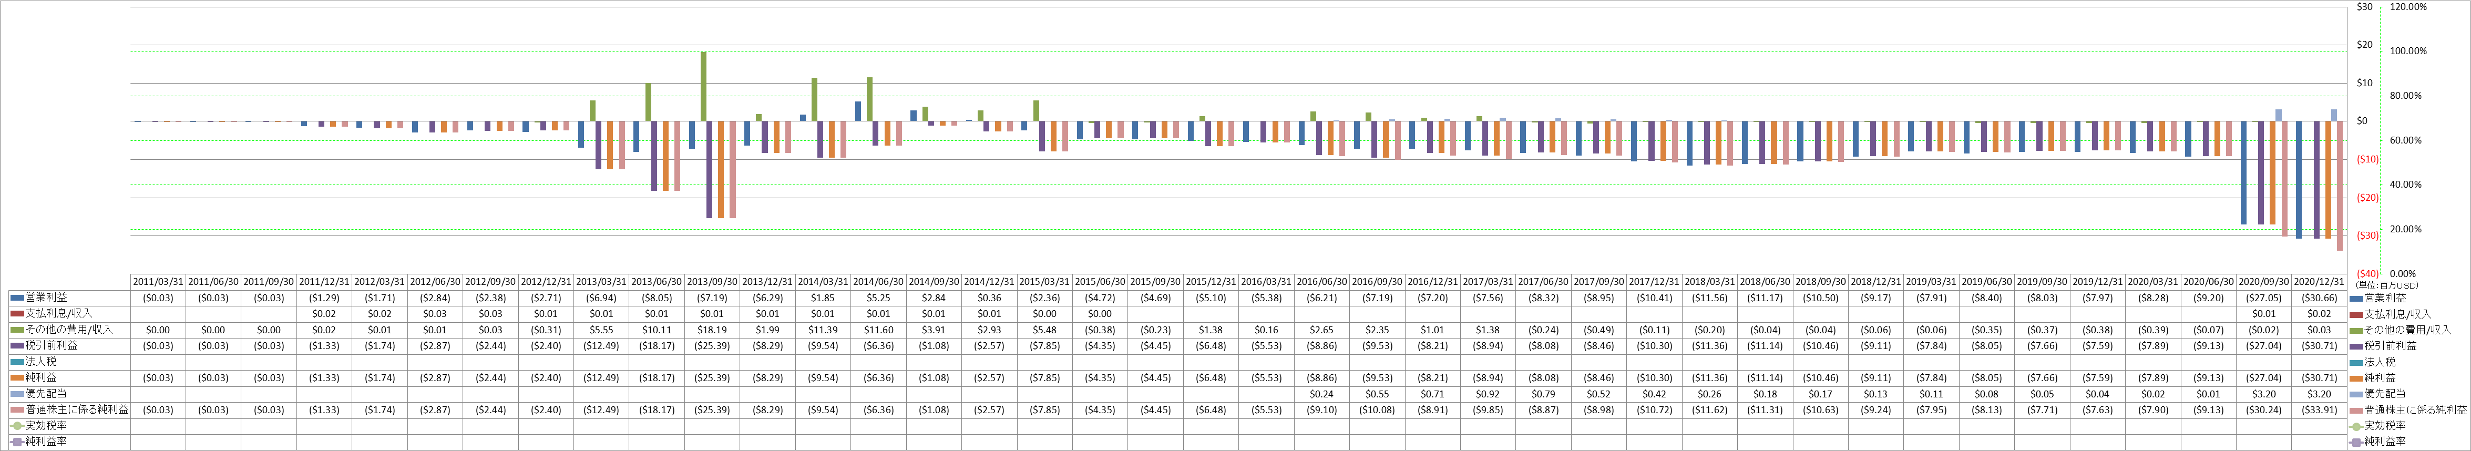Select the $5.48 cell under 2015/03/31
2471x451 pixels.
[x=1044, y=330]
